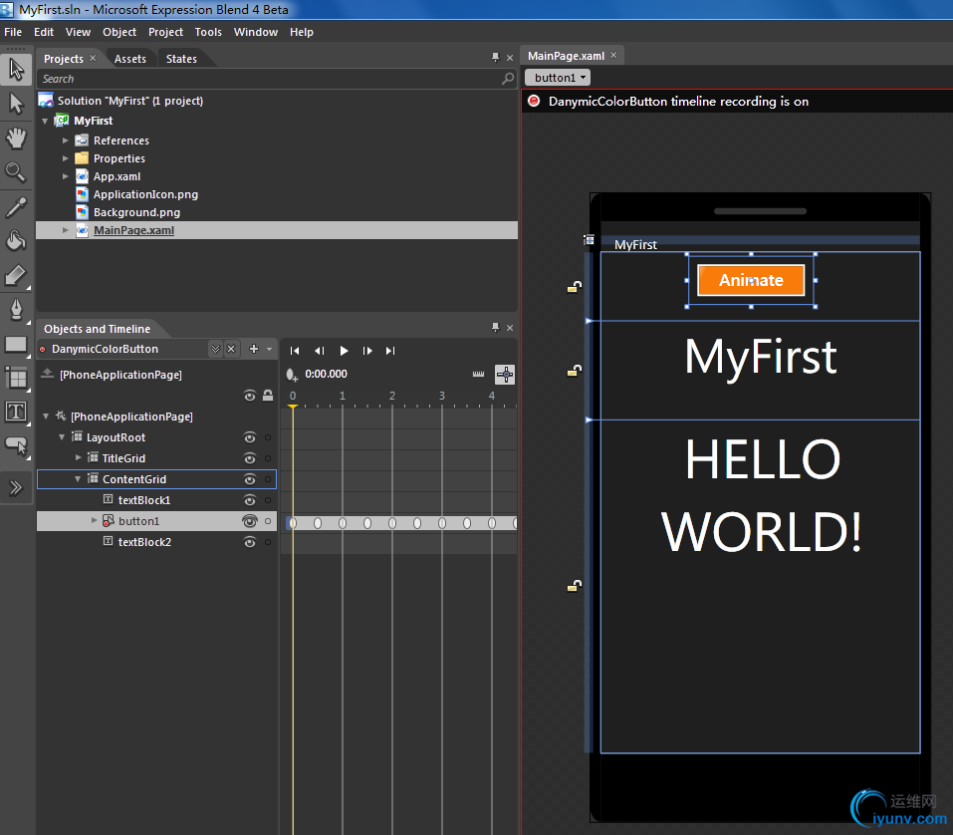953x835 pixels.
Task: Go to first frame
Action: pyautogui.click(x=295, y=351)
